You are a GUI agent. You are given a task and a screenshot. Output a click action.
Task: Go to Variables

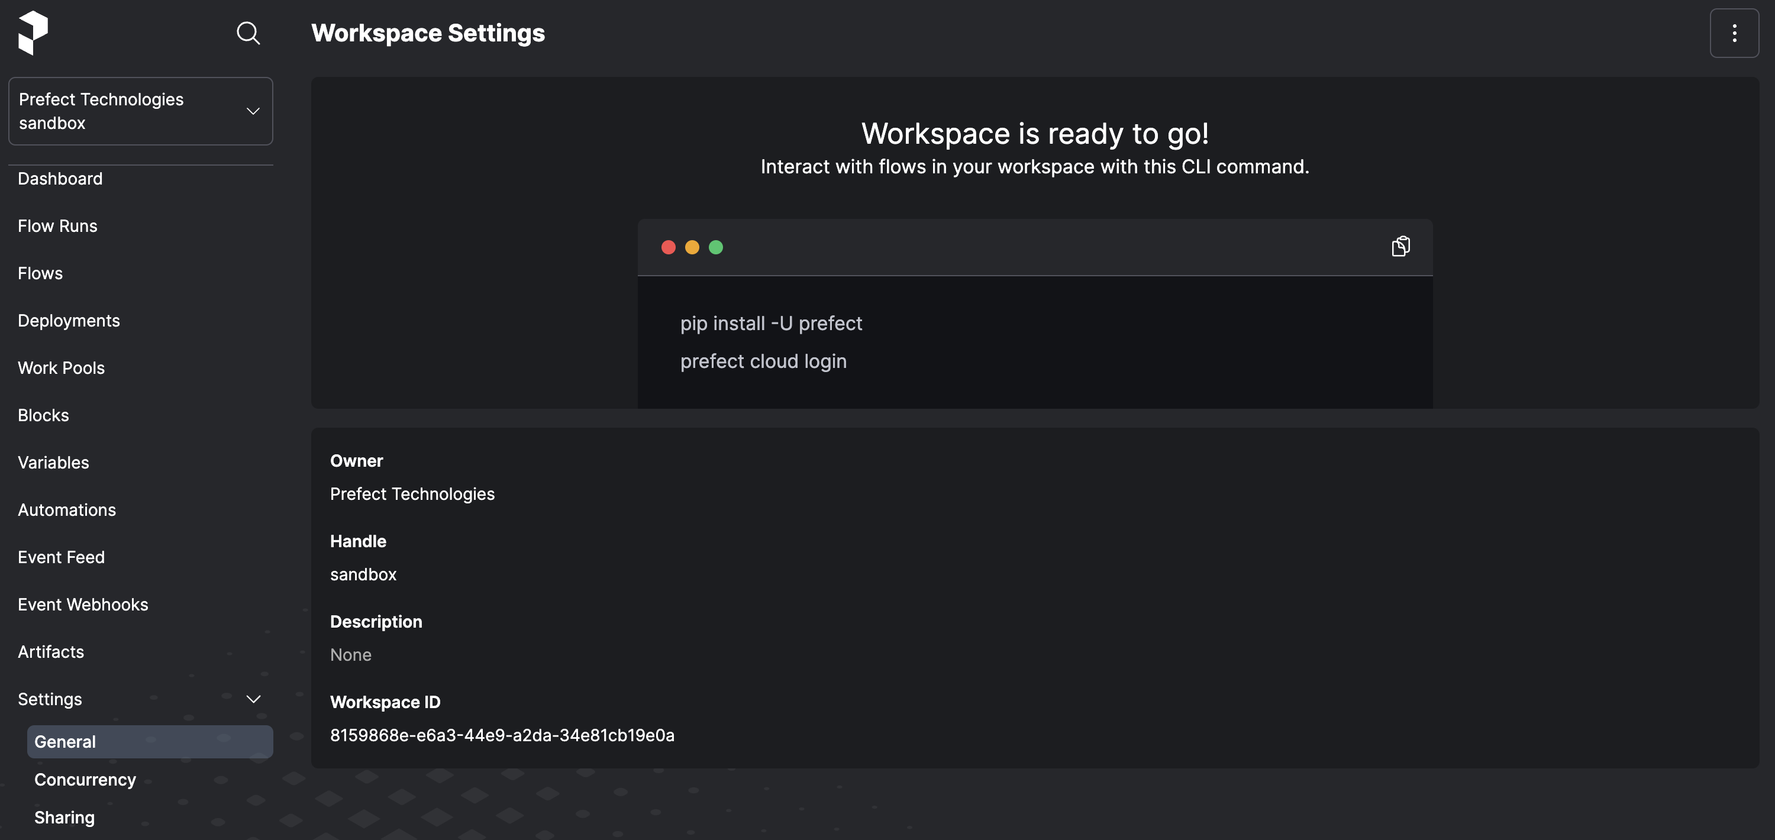(53, 463)
